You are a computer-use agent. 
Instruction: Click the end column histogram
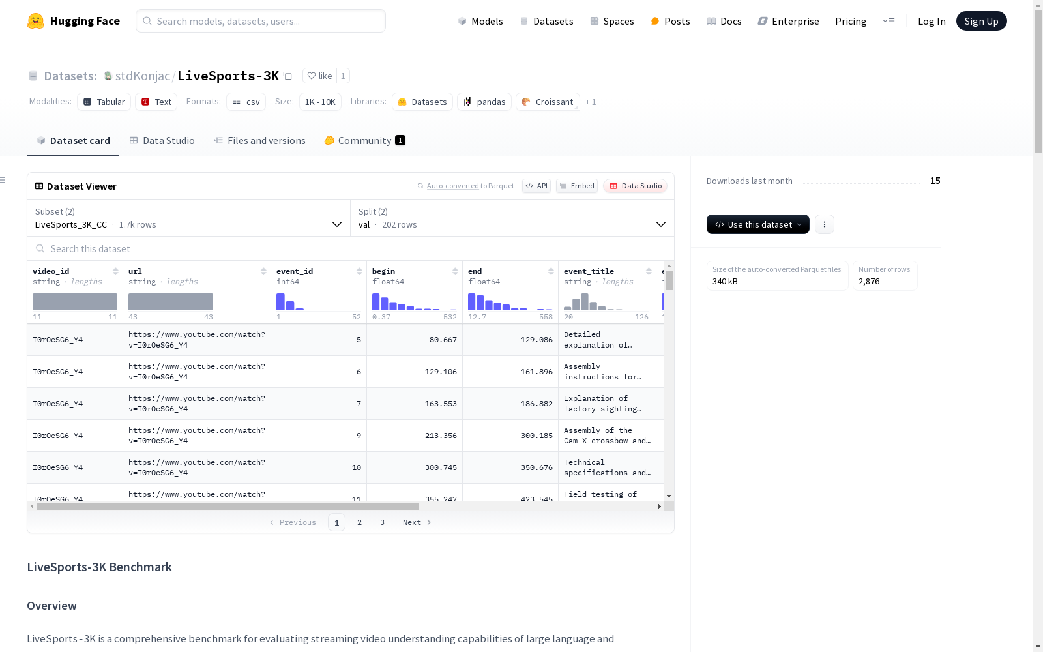[x=510, y=301]
